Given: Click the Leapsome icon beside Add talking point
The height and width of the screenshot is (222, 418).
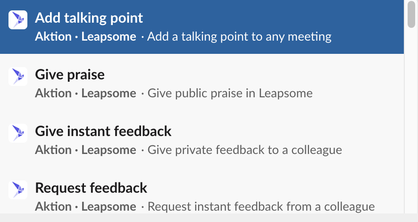Looking at the screenshot, I should [x=18, y=19].
